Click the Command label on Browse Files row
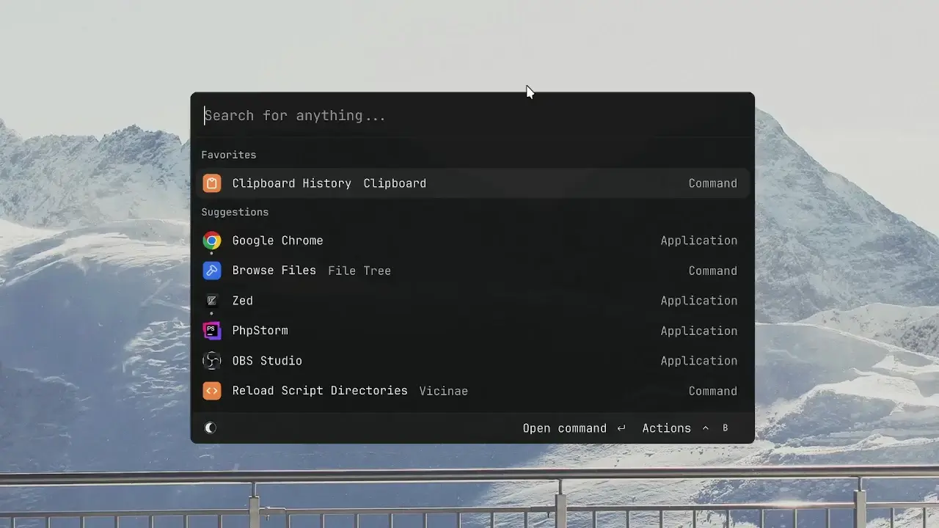 click(x=712, y=271)
